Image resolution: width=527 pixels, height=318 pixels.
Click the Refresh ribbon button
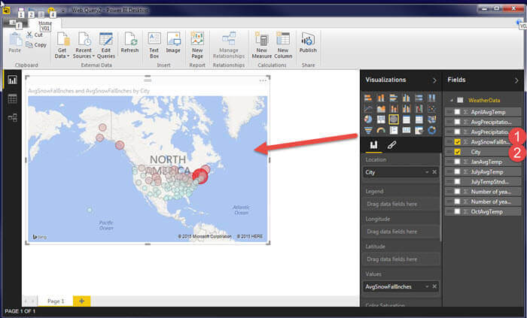coord(129,43)
